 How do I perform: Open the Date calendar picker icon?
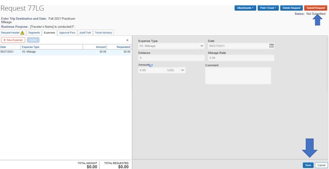coord(271,46)
